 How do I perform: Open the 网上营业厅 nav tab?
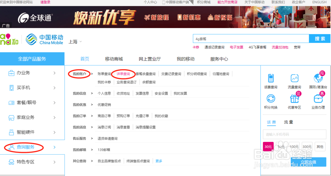pyautogui.click(x=150, y=59)
